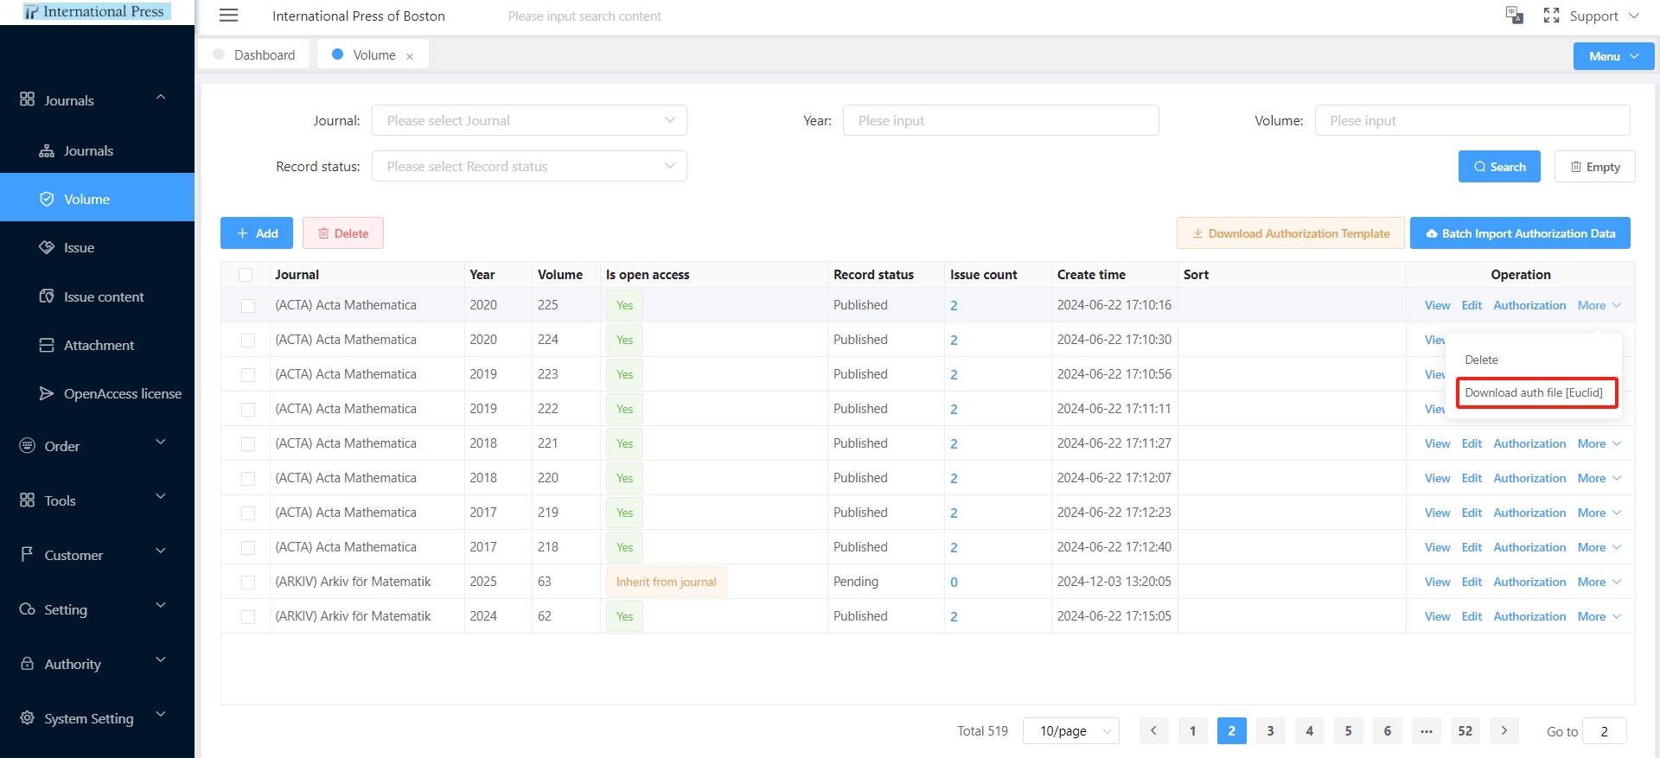The height and width of the screenshot is (758, 1660).
Task: Click the Year input field
Action: point(1000,120)
